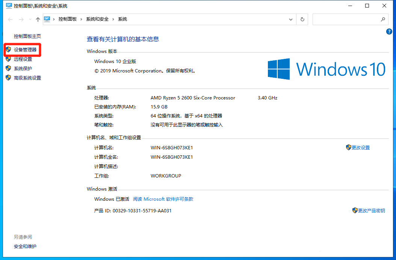This screenshot has height=260, width=396.
Task: Close the system window
Action: point(384,6)
